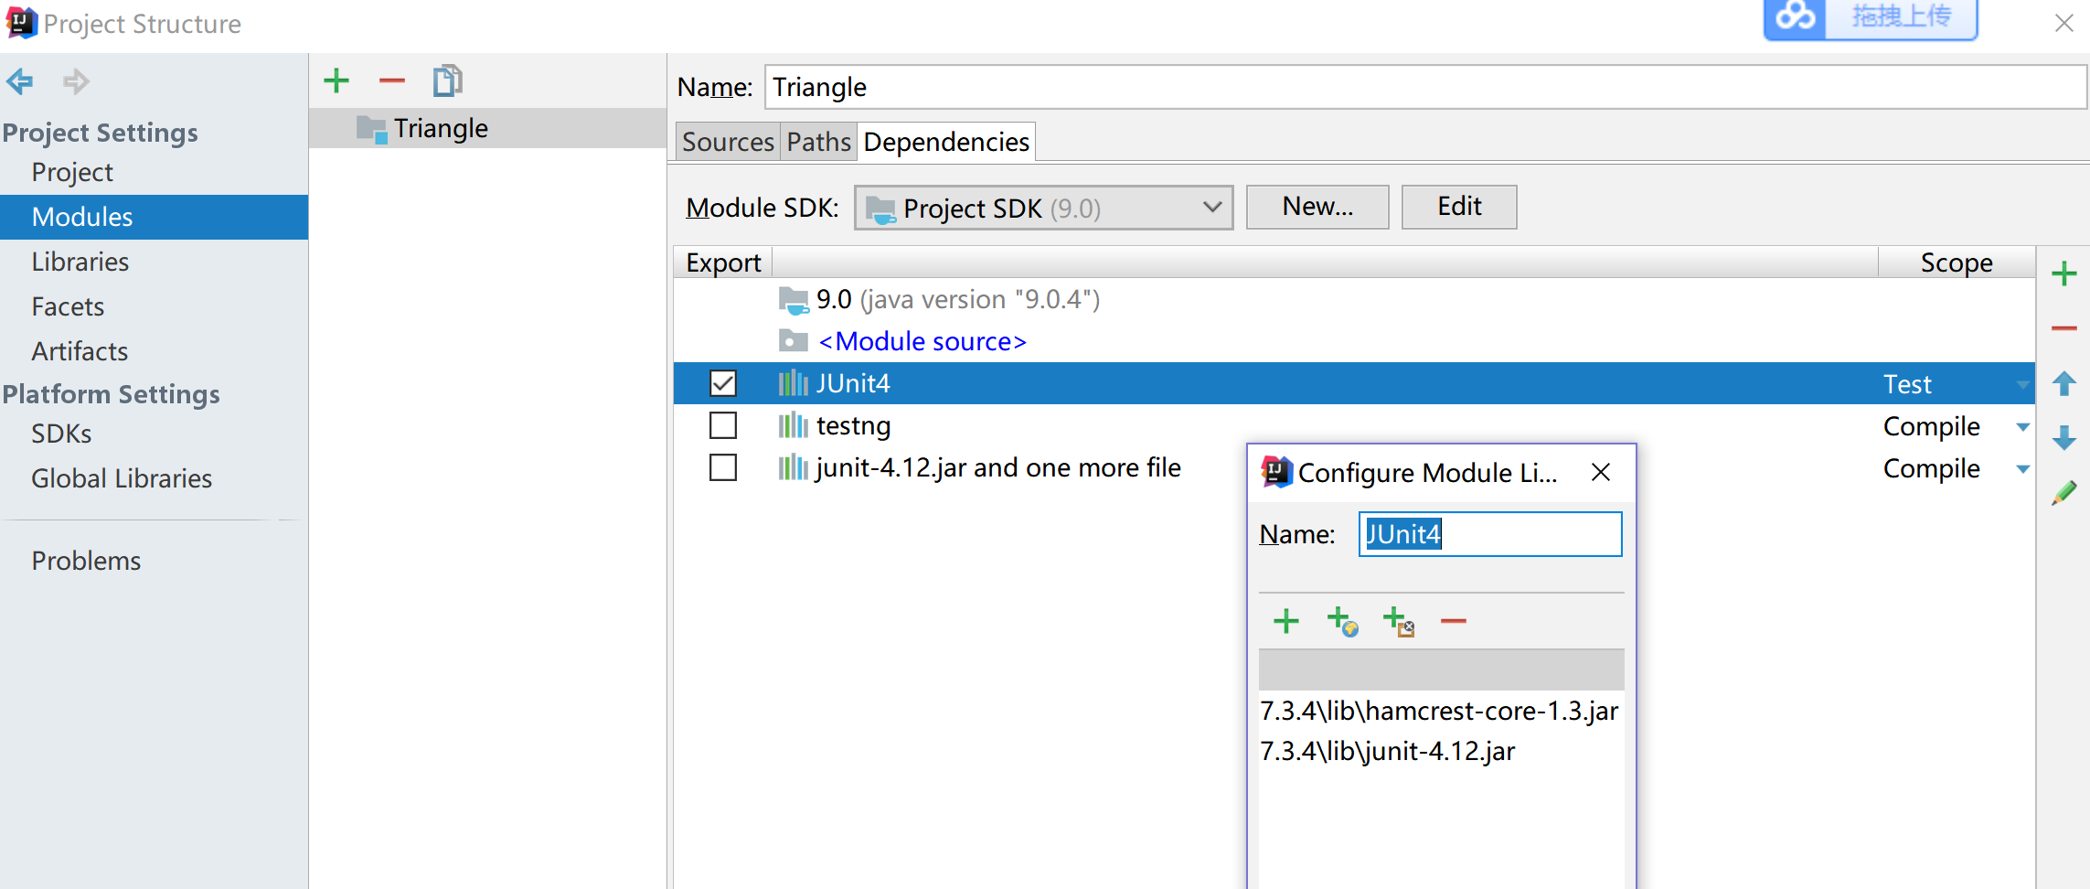This screenshot has height=889, width=2090.
Task: Copy the selected module icon
Action: click(x=448, y=80)
